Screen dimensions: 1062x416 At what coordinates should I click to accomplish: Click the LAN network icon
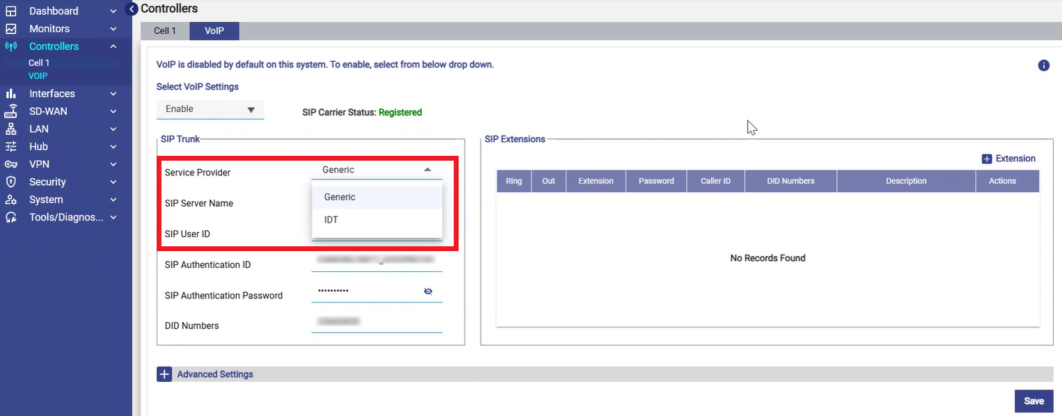click(x=10, y=129)
